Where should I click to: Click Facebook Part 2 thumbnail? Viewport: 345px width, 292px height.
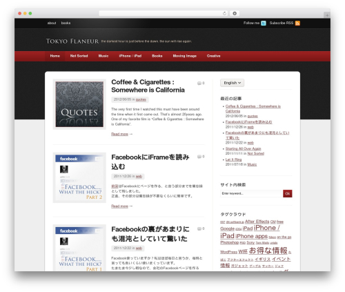click(x=79, y=177)
